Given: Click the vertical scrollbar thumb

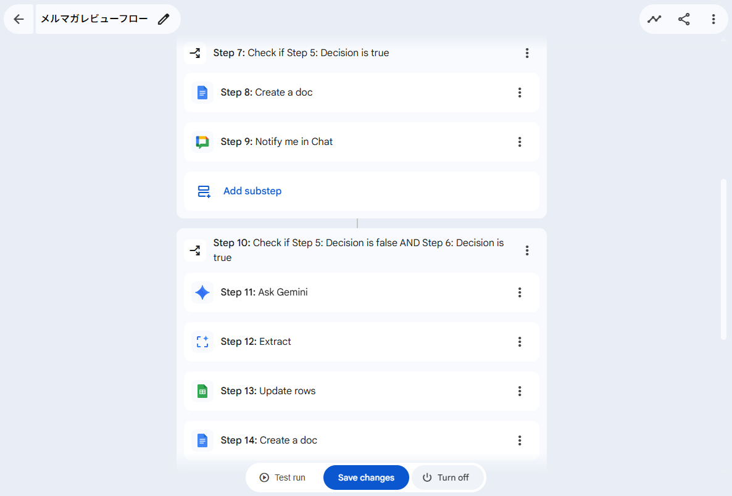Looking at the screenshot, I should pyautogui.click(x=723, y=259).
